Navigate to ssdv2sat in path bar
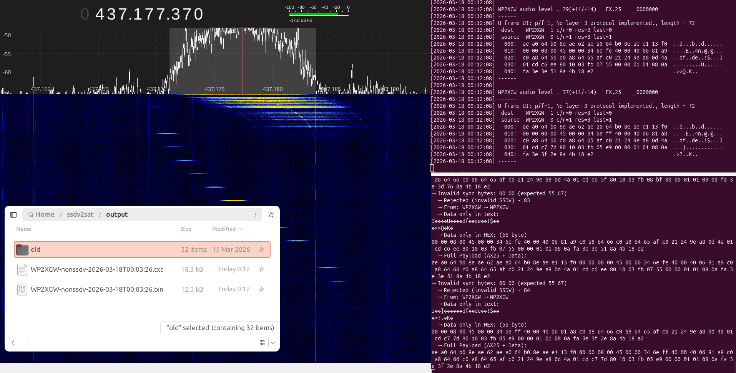The height and width of the screenshot is (373, 736). click(80, 215)
